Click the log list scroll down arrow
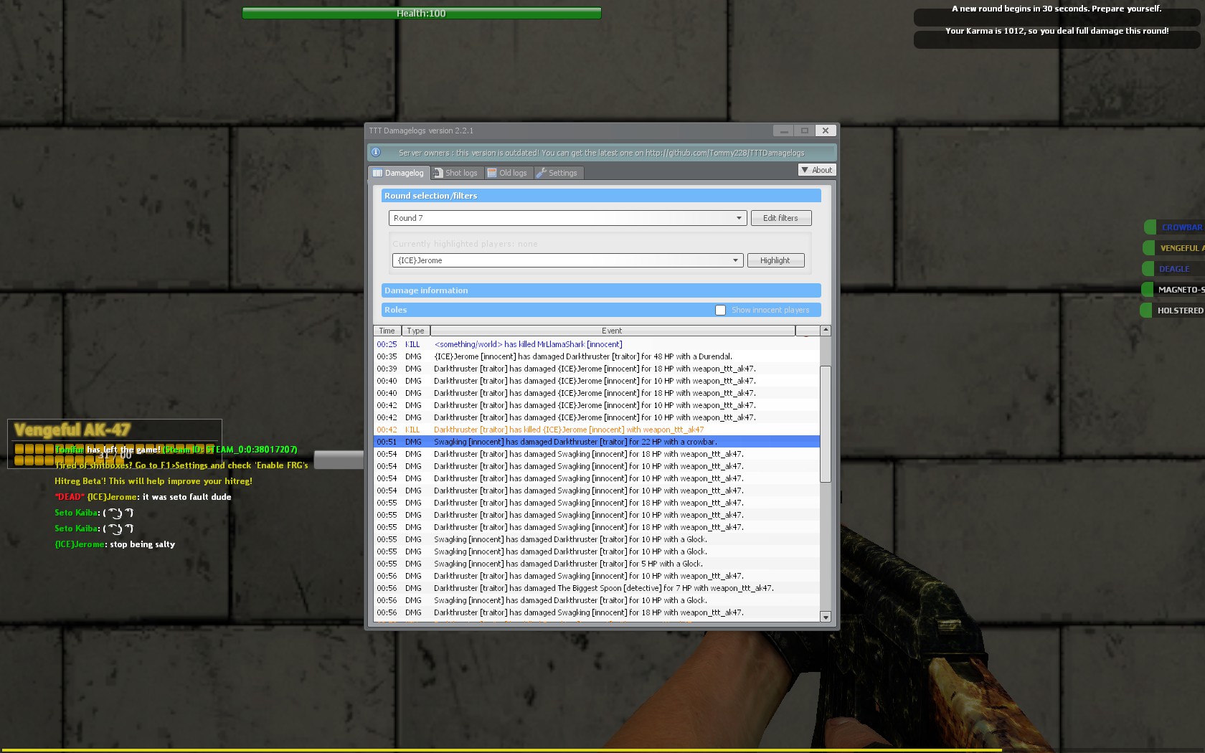The height and width of the screenshot is (753, 1205). click(x=826, y=617)
